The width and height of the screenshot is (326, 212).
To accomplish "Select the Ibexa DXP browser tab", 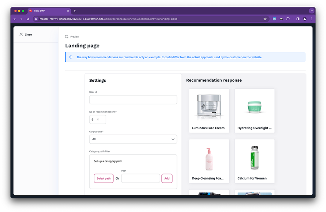I will click(x=49, y=11).
